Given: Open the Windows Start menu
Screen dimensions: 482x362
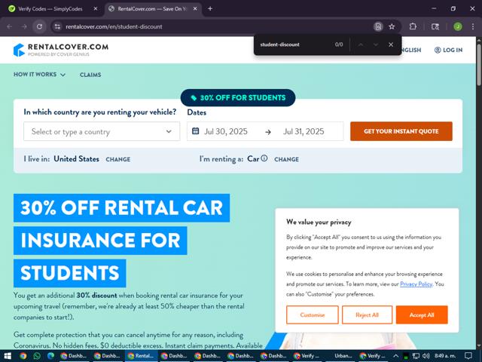Looking at the screenshot, I should (8, 356).
